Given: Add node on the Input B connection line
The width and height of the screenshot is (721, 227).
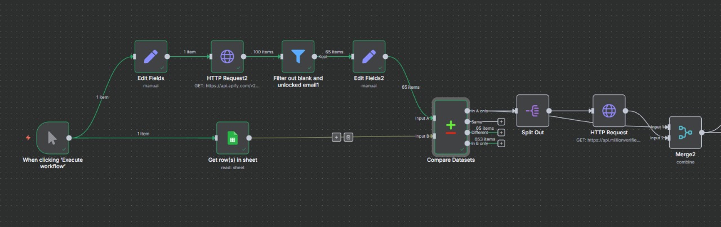Looking at the screenshot, I should 336,137.
